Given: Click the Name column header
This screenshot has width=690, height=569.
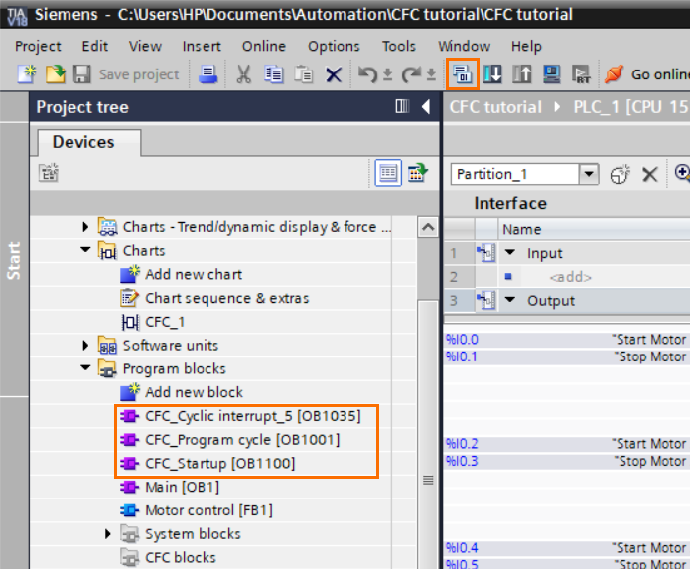Looking at the screenshot, I should coord(522,229).
